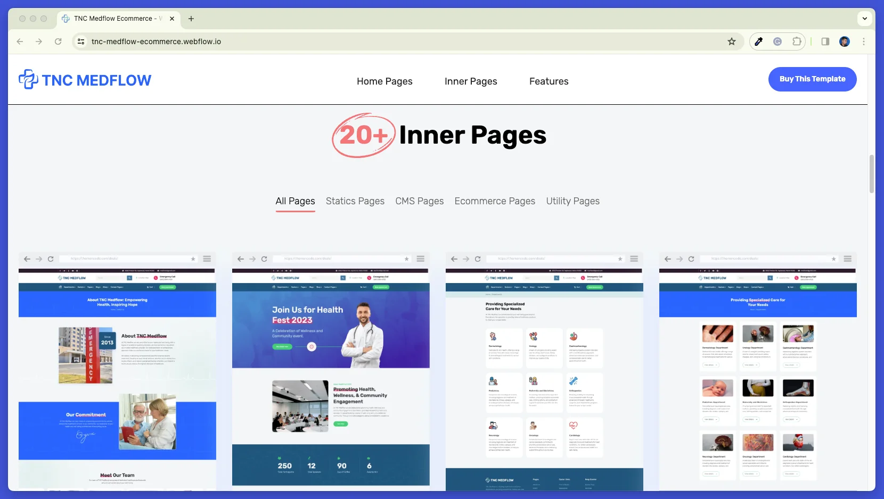Click the 20+ Inner Pages heading
The width and height of the screenshot is (884, 499).
pos(439,135)
